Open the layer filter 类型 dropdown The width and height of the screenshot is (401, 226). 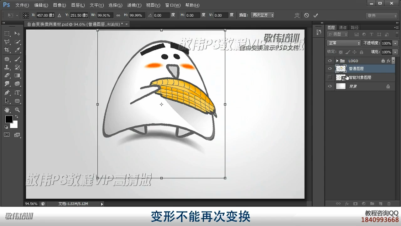click(337, 34)
